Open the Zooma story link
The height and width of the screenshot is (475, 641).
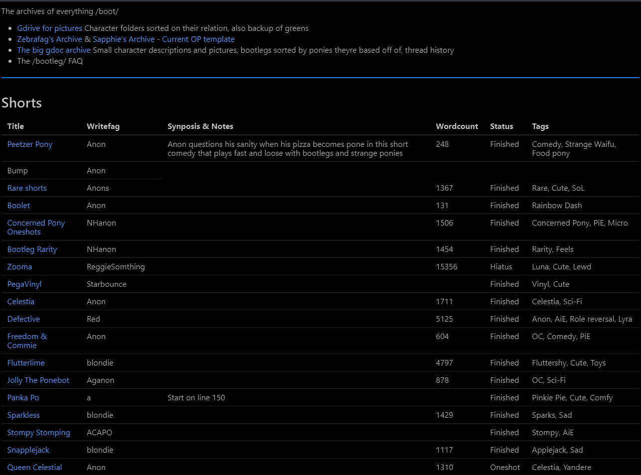pos(20,267)
